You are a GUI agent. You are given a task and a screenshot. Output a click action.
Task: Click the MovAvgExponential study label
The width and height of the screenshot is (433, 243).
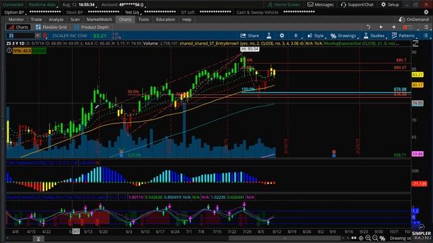pyautogui.click(x=359, y=43)
